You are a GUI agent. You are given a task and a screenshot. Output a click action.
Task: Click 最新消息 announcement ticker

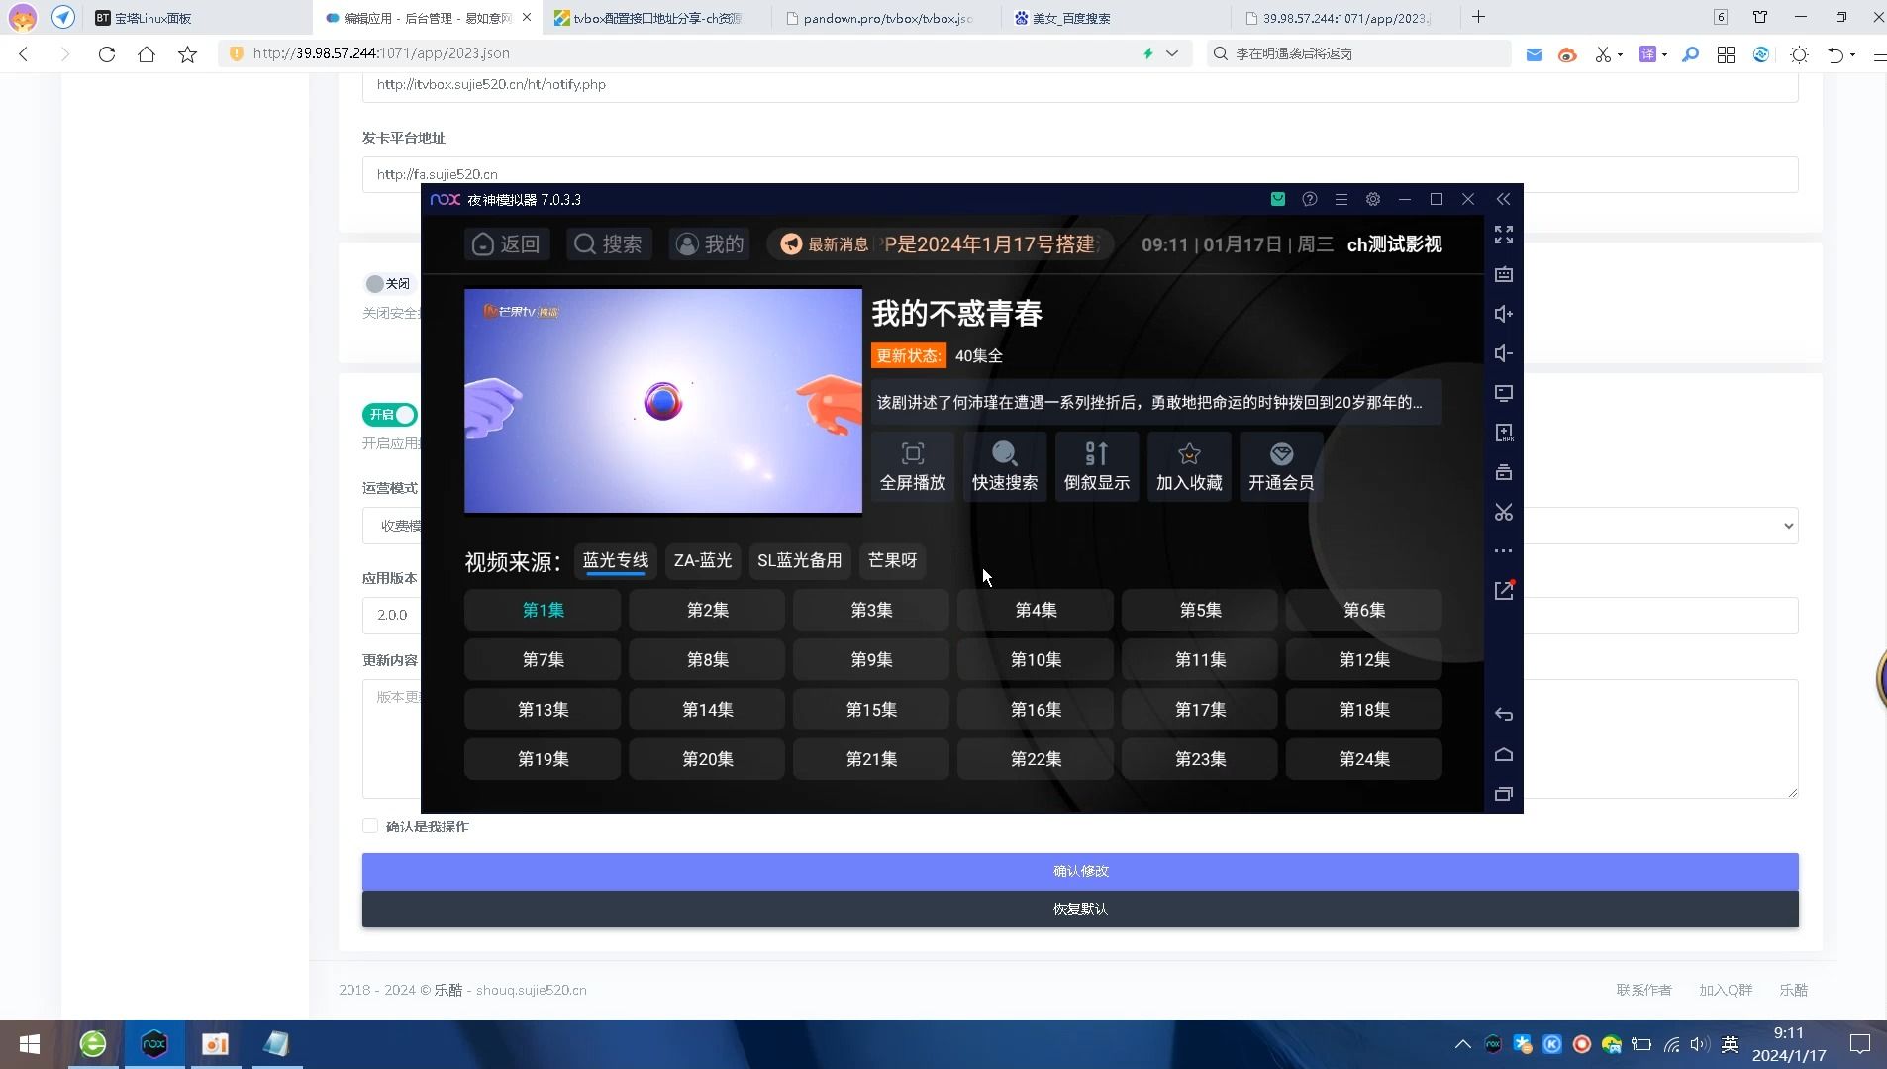[940, 243]
